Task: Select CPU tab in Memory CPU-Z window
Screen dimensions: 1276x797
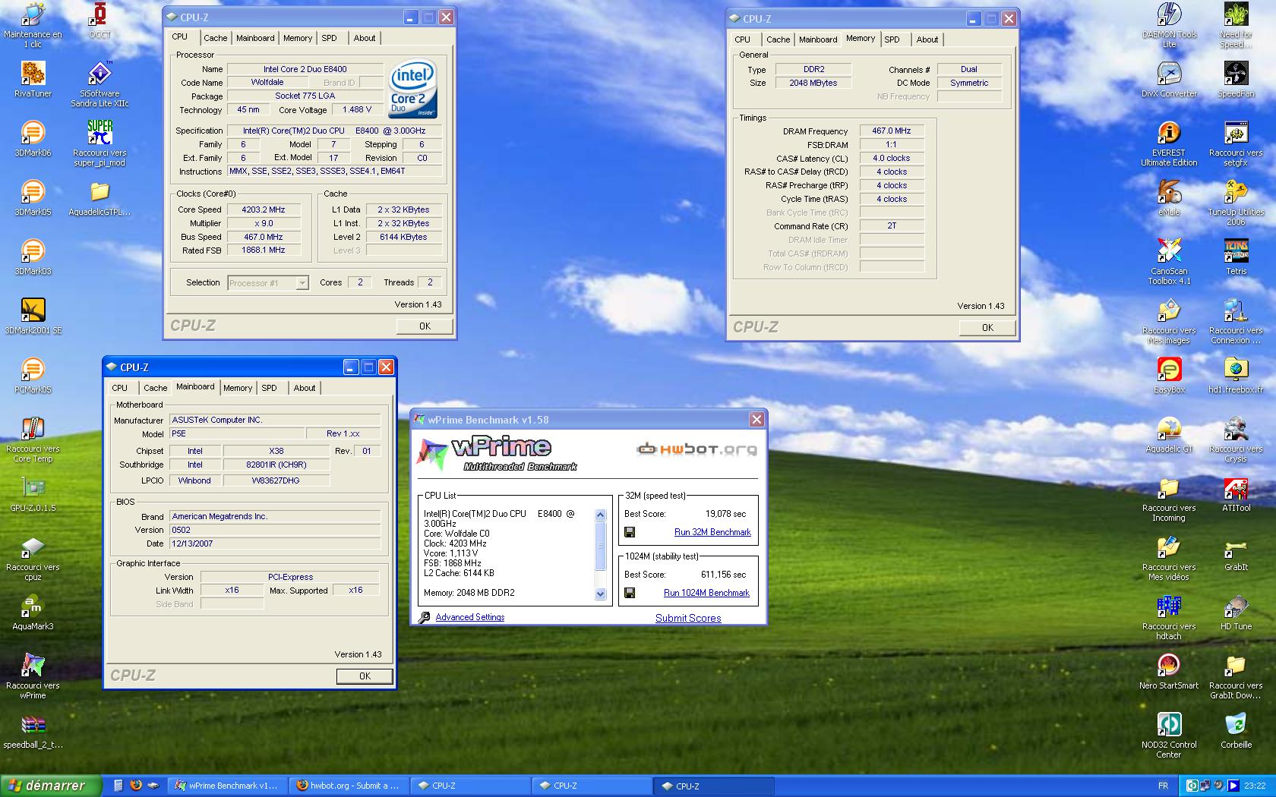Action: coord(743,39)
